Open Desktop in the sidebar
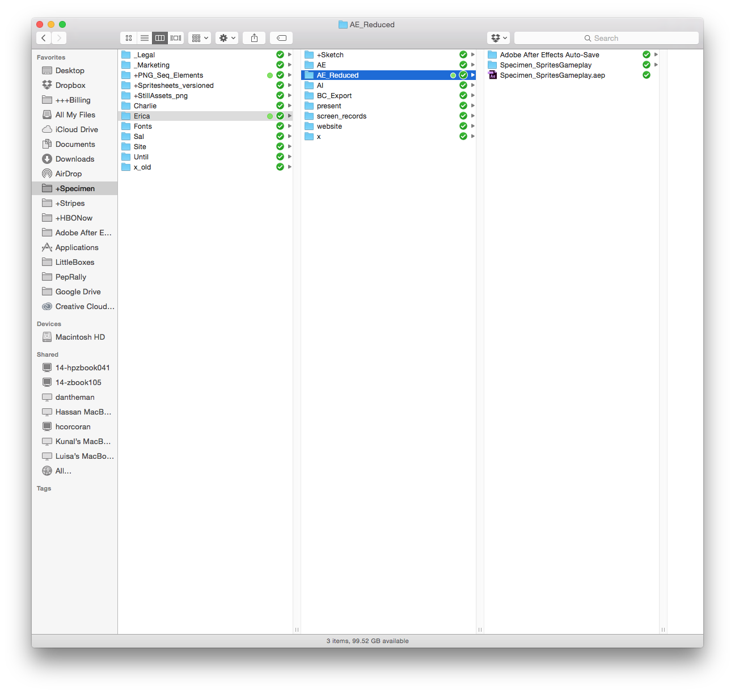This screenshot has height=693, width=735. point(74,70)
